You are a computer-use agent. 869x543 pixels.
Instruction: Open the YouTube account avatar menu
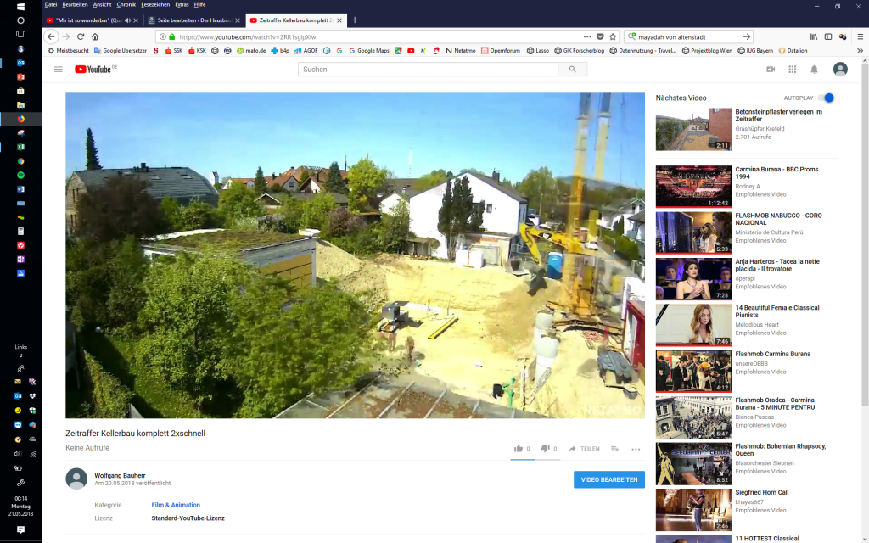(x=840, y=70)
